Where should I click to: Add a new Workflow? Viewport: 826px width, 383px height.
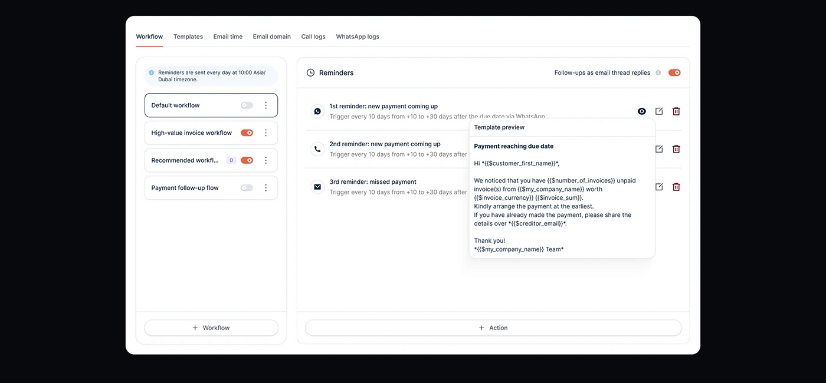tap(211, 328)
